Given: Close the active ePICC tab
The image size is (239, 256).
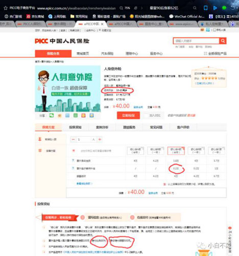Looking at the screenshot, I should pyautogui.click(x=102, y=24).
